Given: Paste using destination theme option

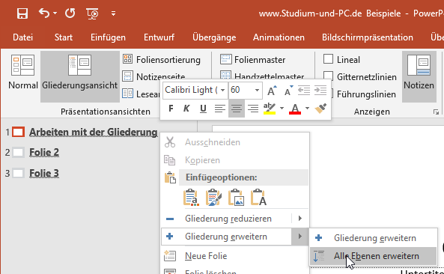Looking at the screenshot, I should coord(191,198).
